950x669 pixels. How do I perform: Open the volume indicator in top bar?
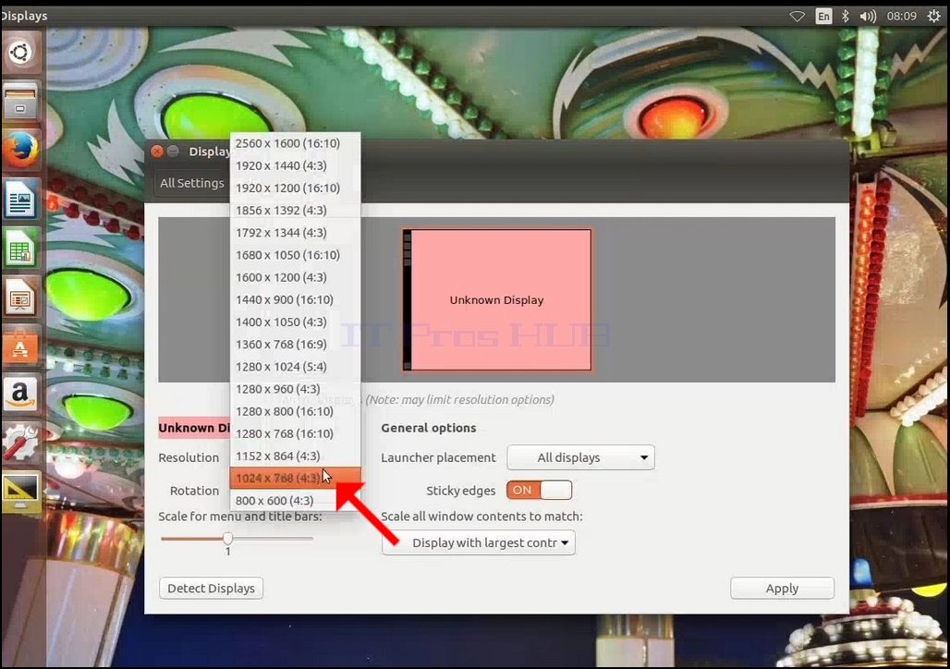tap(867, 16)
